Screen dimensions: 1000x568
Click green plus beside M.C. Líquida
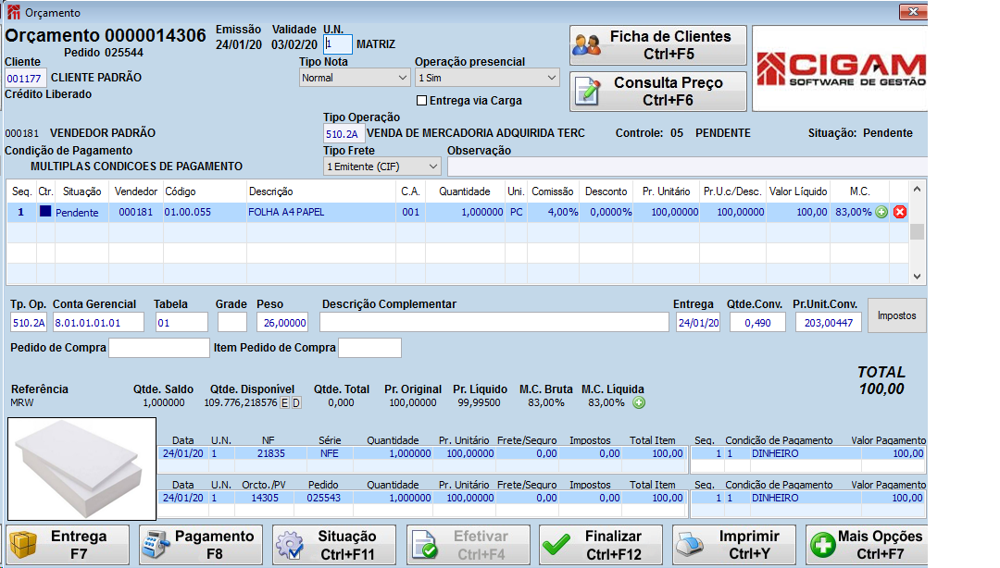tap(639, 402)
